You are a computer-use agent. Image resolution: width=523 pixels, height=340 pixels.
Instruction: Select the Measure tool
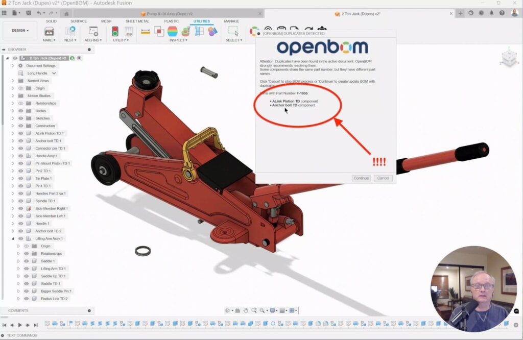146,32
